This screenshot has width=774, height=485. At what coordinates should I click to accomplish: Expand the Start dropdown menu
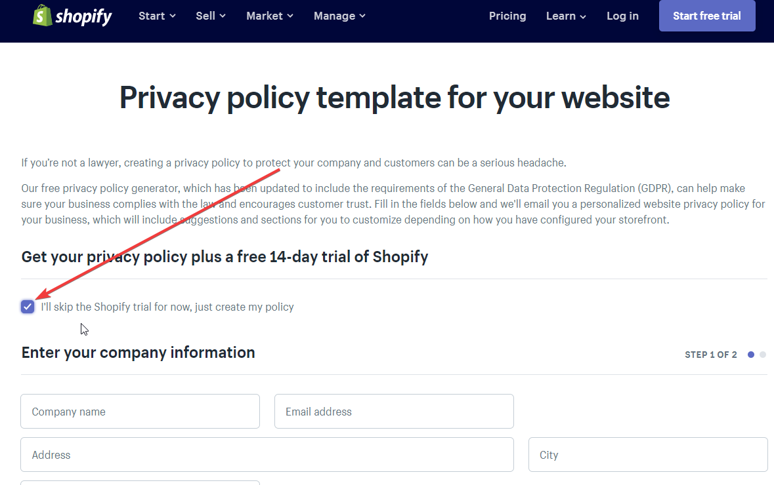pos(157,16)
